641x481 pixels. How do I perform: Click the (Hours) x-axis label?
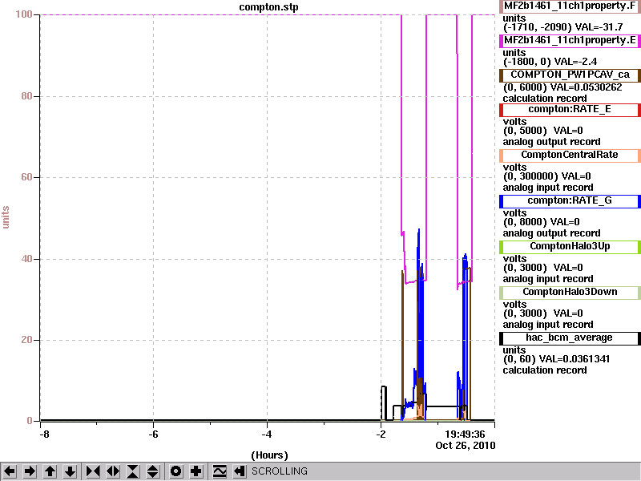(269, 455)
